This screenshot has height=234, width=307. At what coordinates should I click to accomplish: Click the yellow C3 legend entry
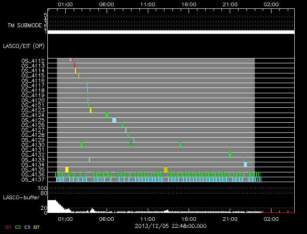28,227
